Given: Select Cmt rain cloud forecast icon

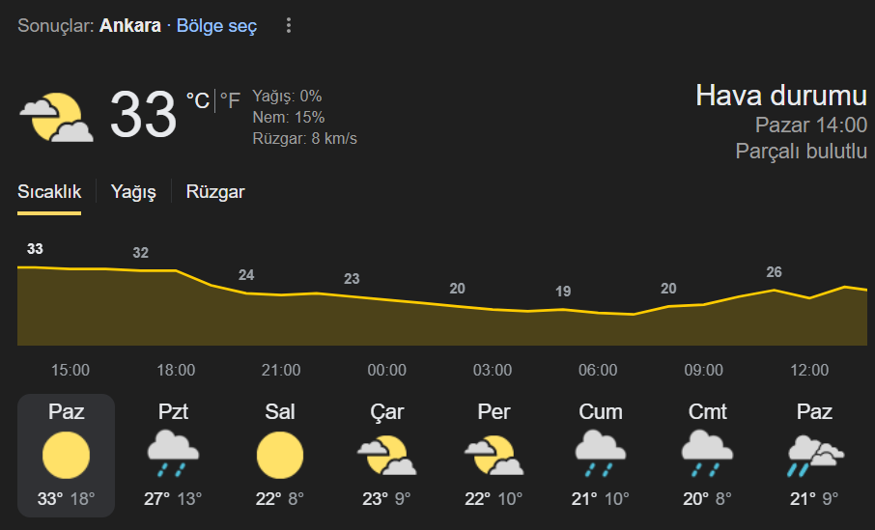Looking at the screenshot, I should click(707, 453).
